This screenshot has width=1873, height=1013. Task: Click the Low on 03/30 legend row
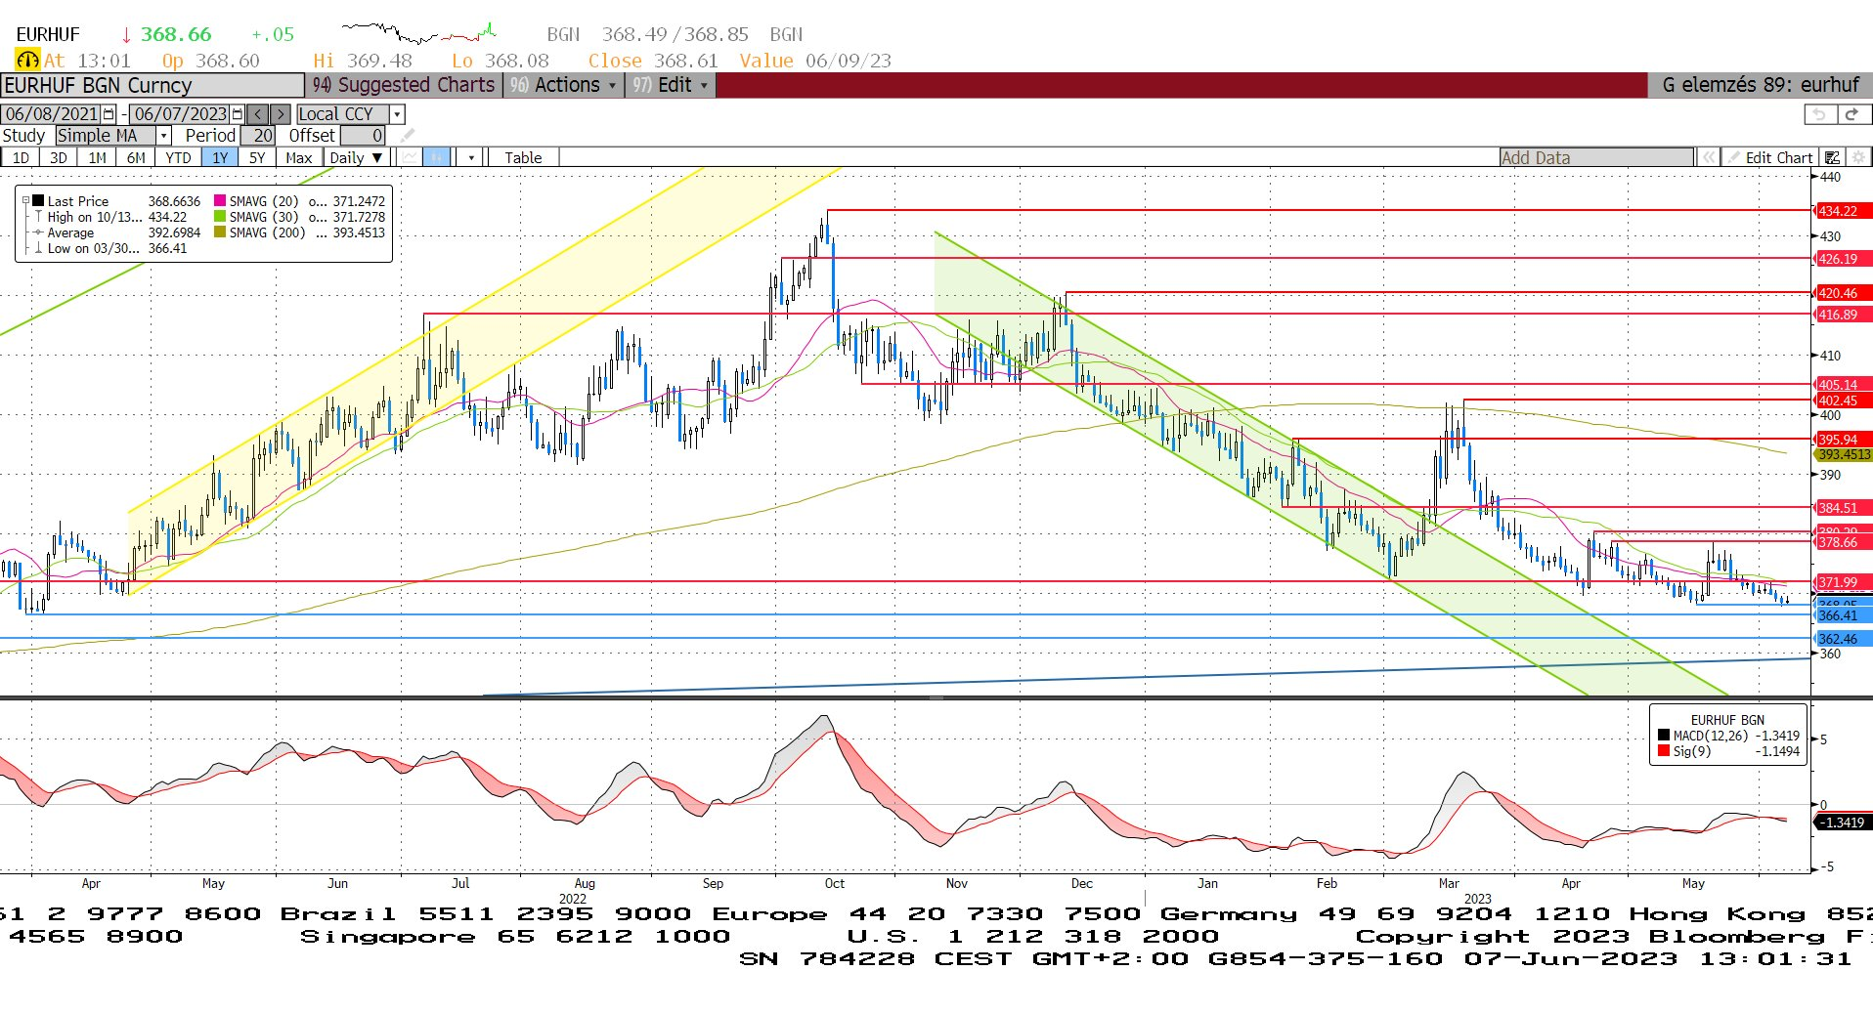[116, 248]
